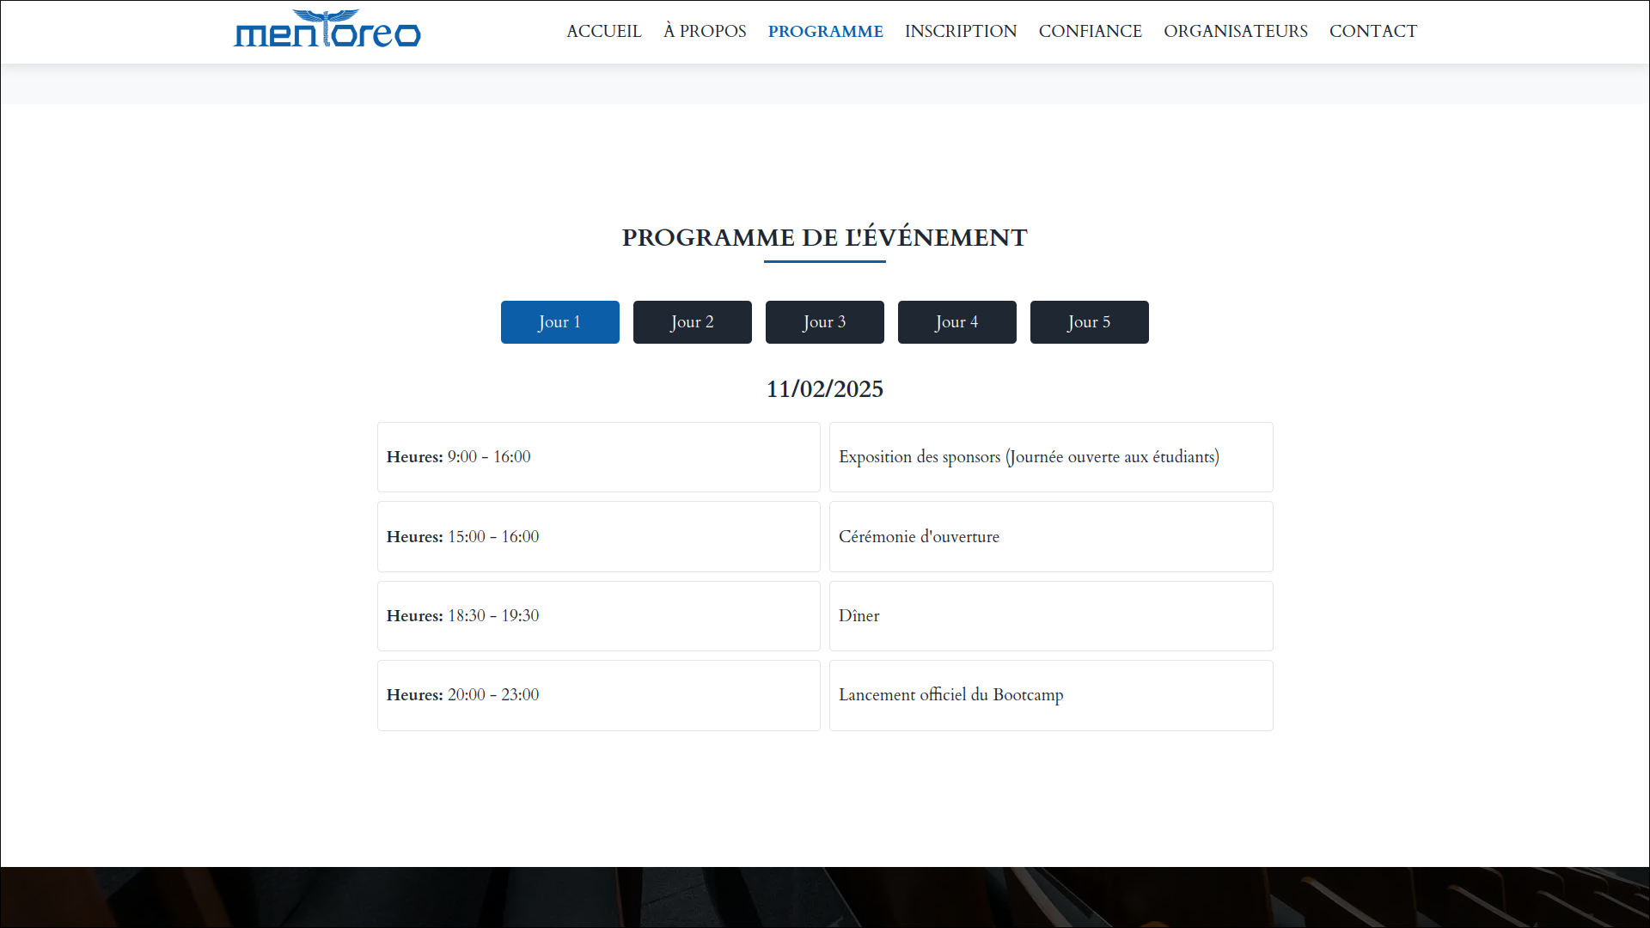Viewport: 1650px width, 928px height.
Task: Navigate to the Confiance section
Action: (x=1090, y=31)
